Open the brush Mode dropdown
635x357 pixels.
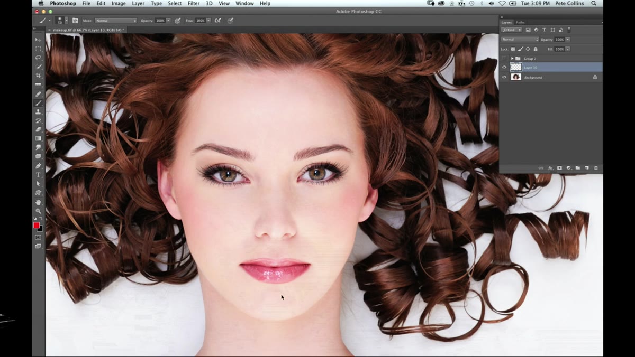[x=116, y=21]
